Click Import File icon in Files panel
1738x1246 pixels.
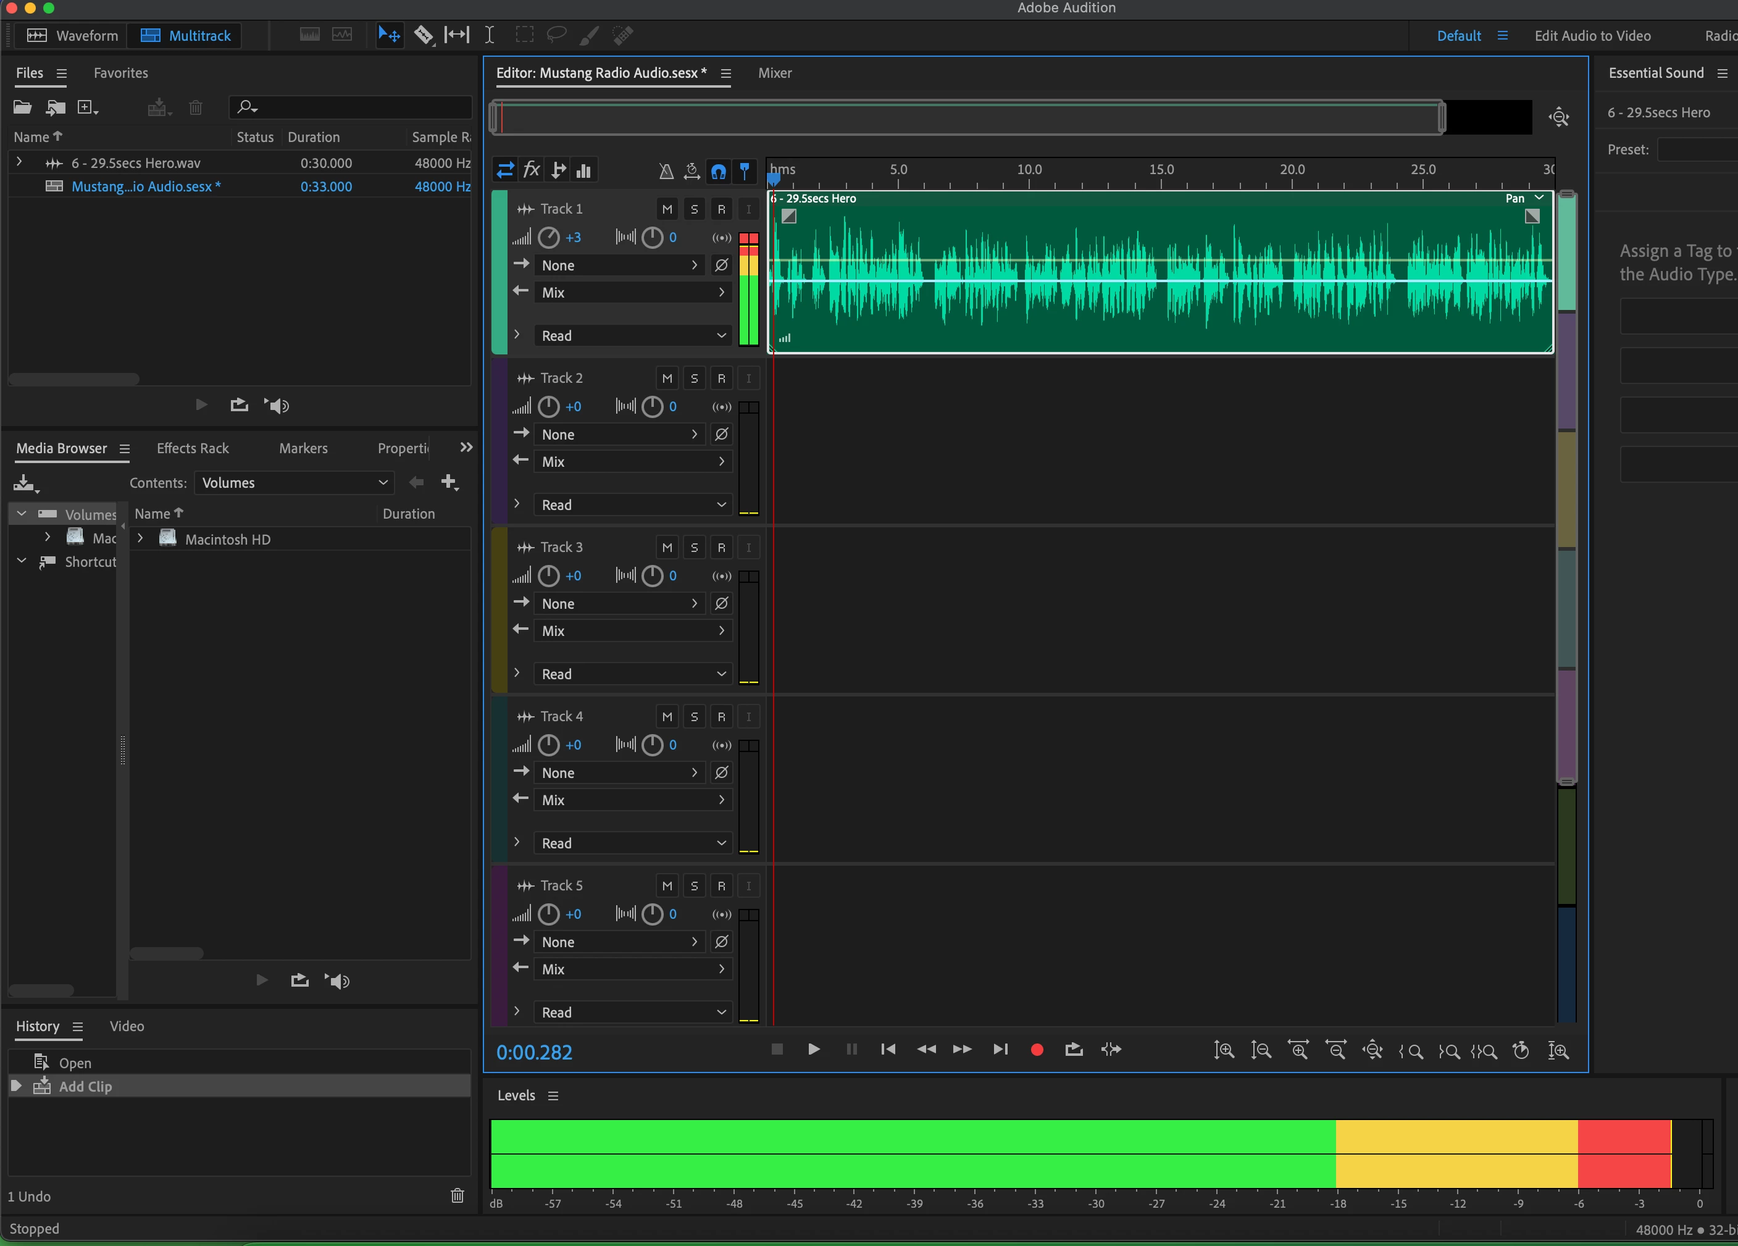pos(54,108)
